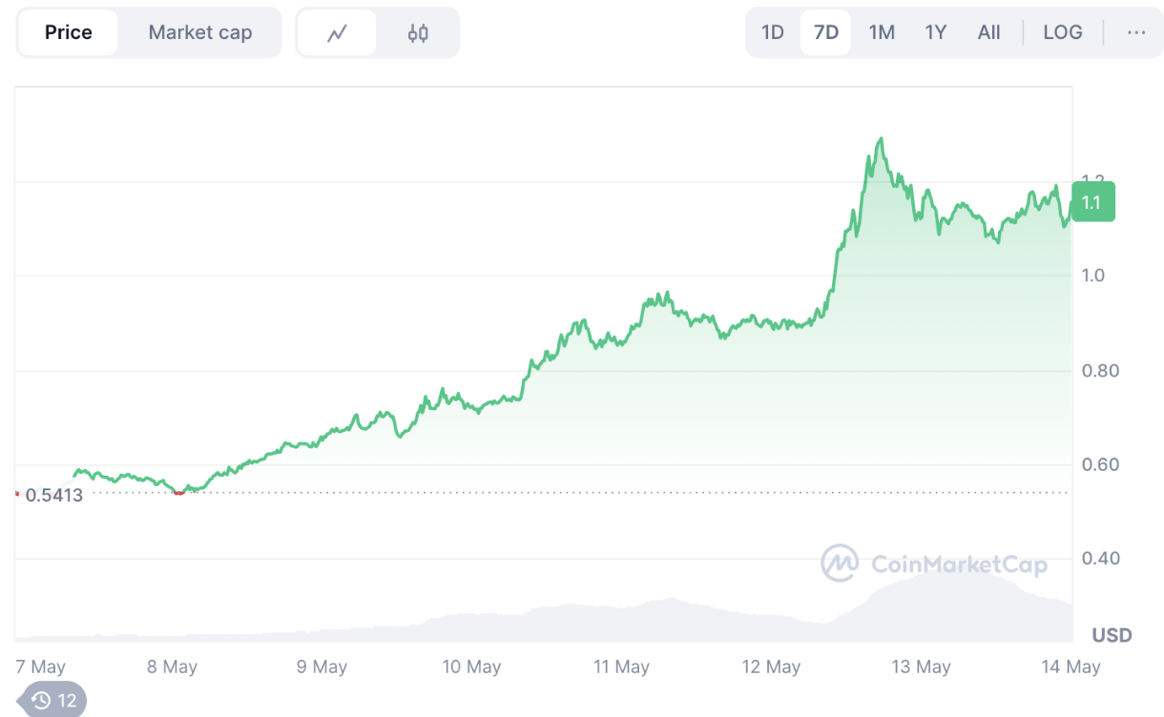Click the price peak on the chart line
Image resolution: width=1164 pixels, height=717 pixels.
[x=881, y=140]
